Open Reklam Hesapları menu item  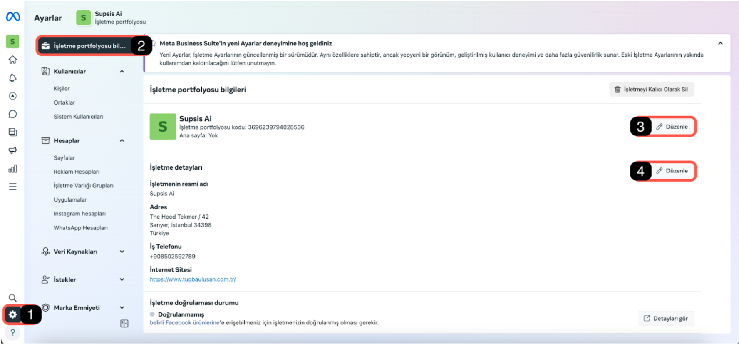pyautogui.click(x=77, y=172)
